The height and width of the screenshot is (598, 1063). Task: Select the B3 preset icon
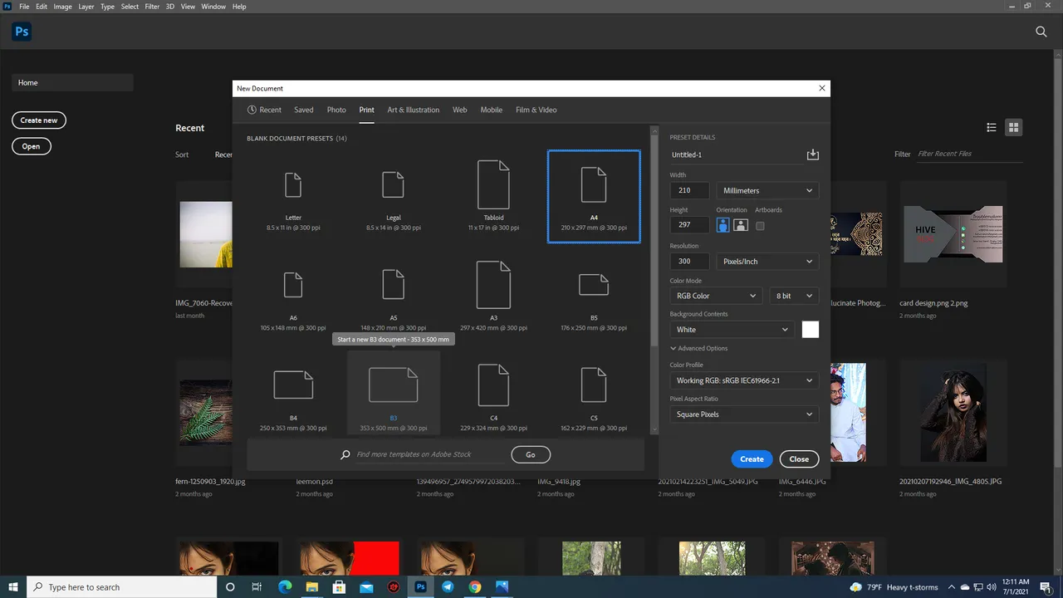click(x=393, y=385)
